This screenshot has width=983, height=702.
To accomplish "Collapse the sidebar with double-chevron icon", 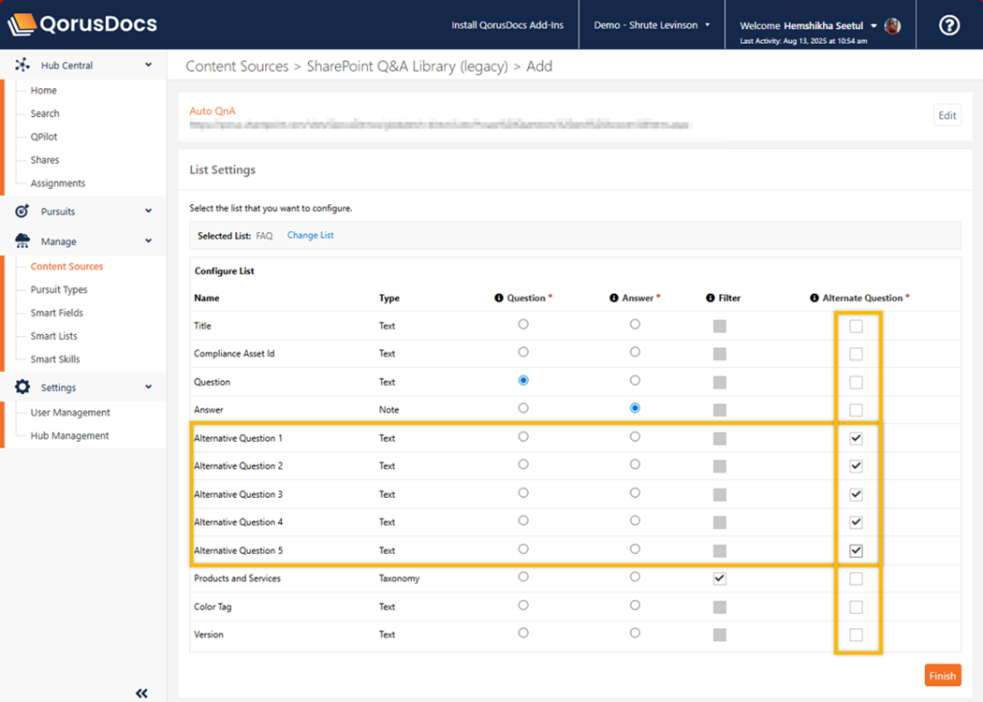I will (x=141, y=694).
